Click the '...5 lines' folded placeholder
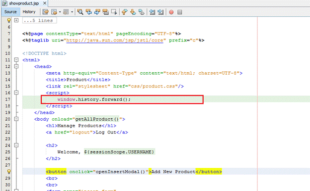 tap(39, 20)
